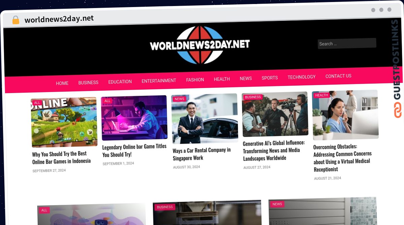Image resolution: width=404 pixels, height=225 pixels.
Task: Click BUSINESS tag on lower middle card
Action: 165,207
